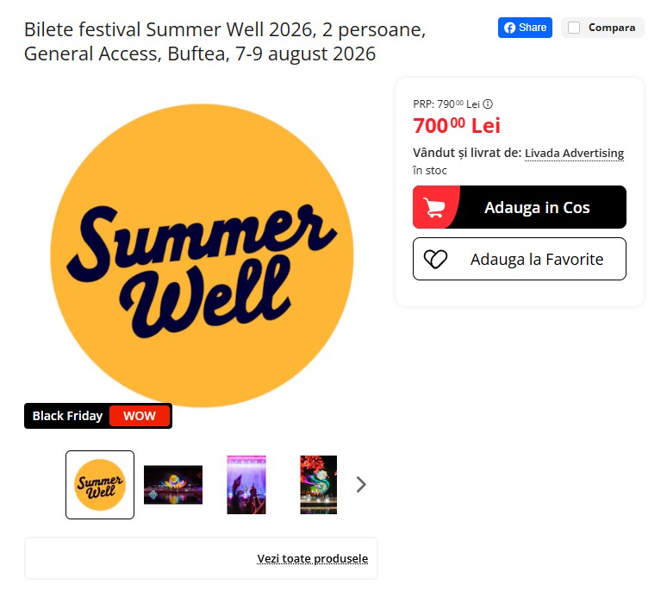Share the product on Facebook
The width and height of the screenshot is (667, 591).
[525, 28]
